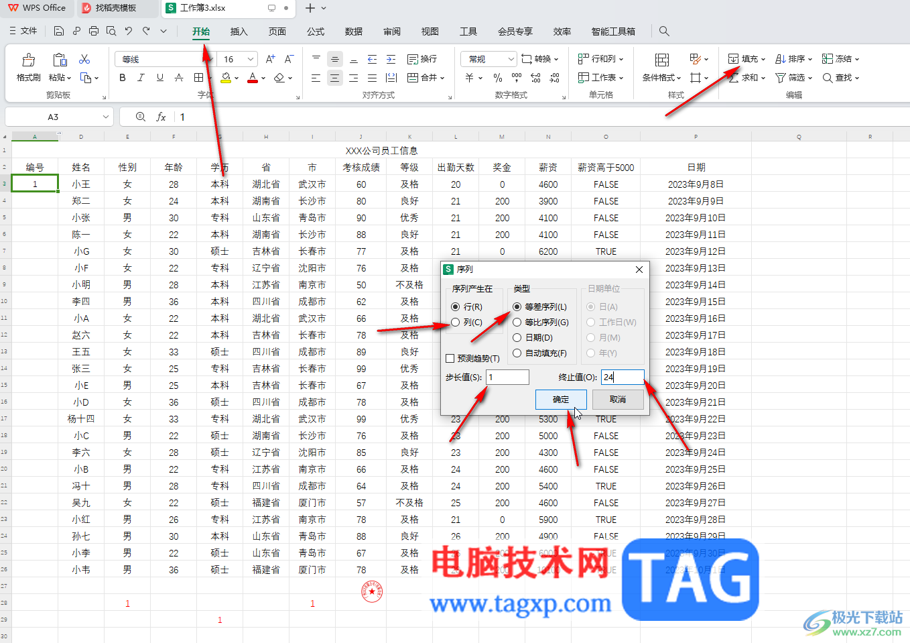Switch to the 公式 ribbon tab
The width and height of the screenshot is (910, 643).
coord(316,32)
